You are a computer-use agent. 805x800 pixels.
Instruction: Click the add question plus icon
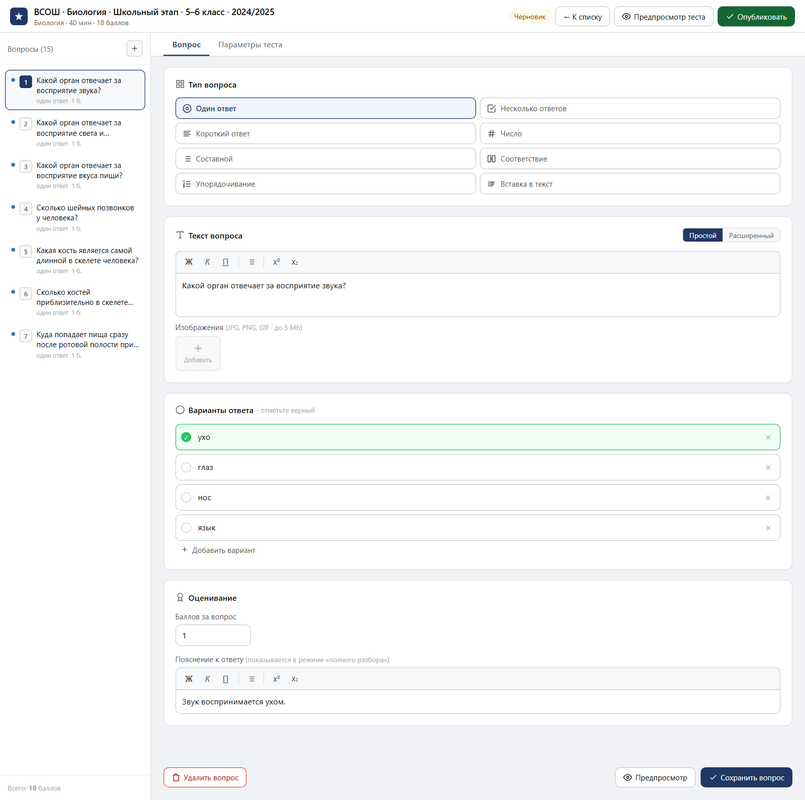pyautogui.click(x=134, y=49)
